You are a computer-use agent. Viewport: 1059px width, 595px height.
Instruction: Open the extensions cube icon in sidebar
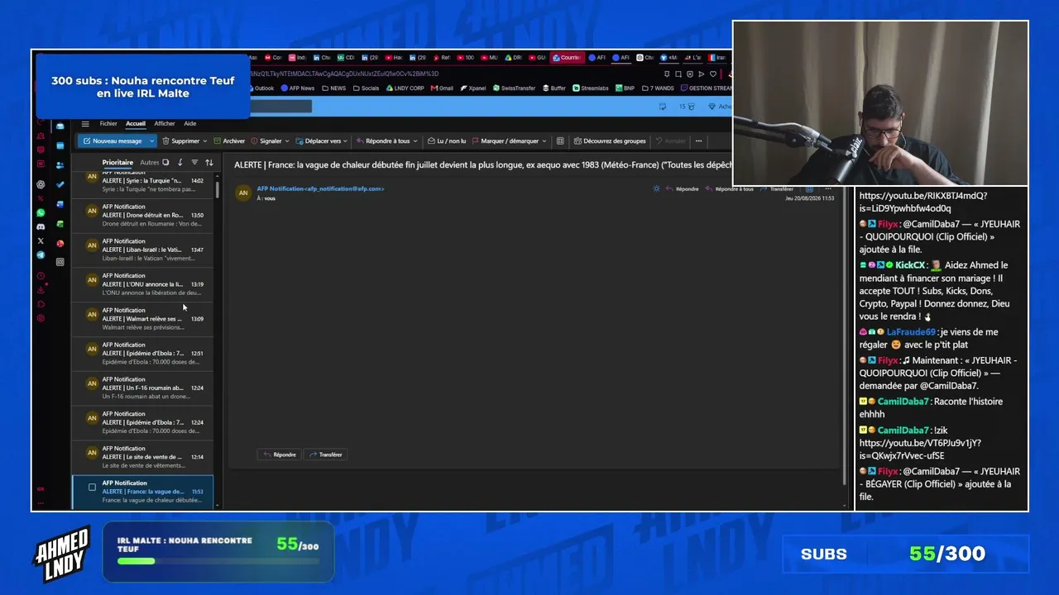[x=41, y=304]
